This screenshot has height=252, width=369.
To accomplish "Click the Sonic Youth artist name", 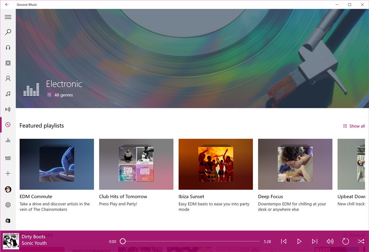I will click(34, 243).
